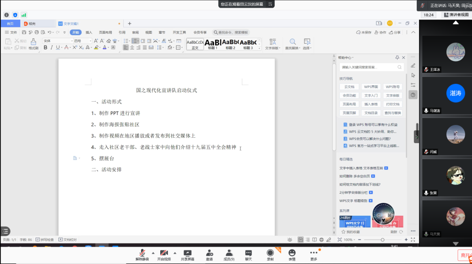
Task: Unmute microphone with 解除静音 button
Action: pos(142,253)
